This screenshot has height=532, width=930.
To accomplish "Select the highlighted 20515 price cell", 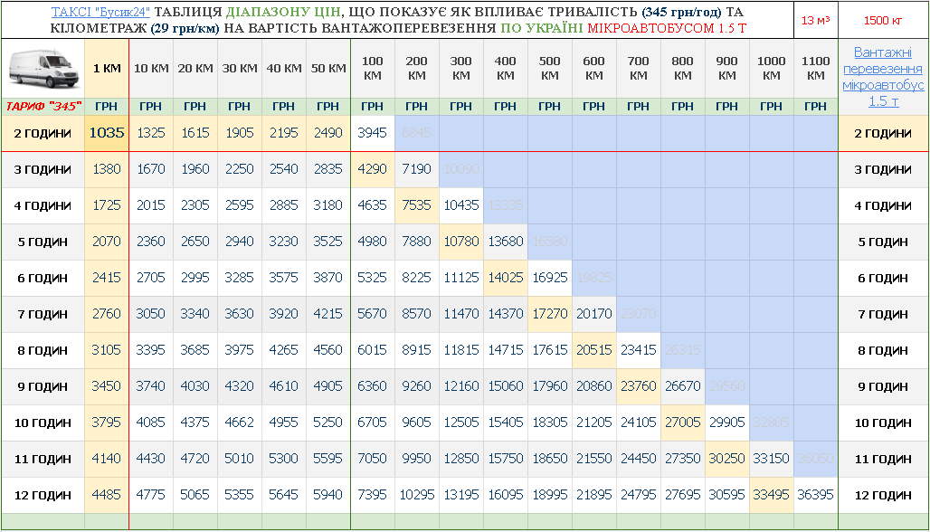I will click(593, 350).
